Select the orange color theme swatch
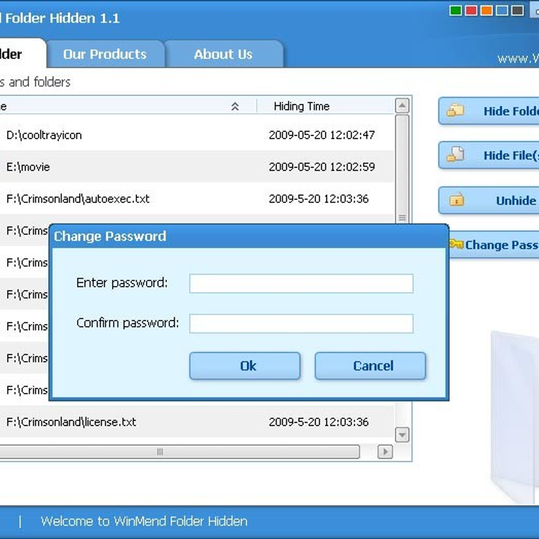Image resolution: width=539 pixels, height=539 pixels. click(x=486, y=11)
